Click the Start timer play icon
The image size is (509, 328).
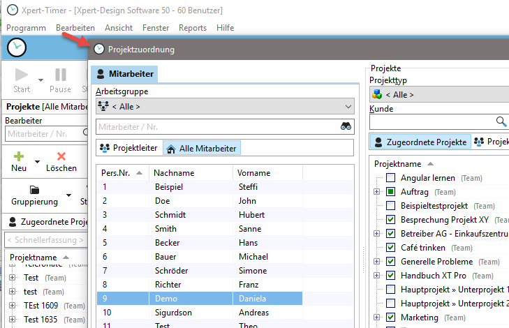click(21, 75)
